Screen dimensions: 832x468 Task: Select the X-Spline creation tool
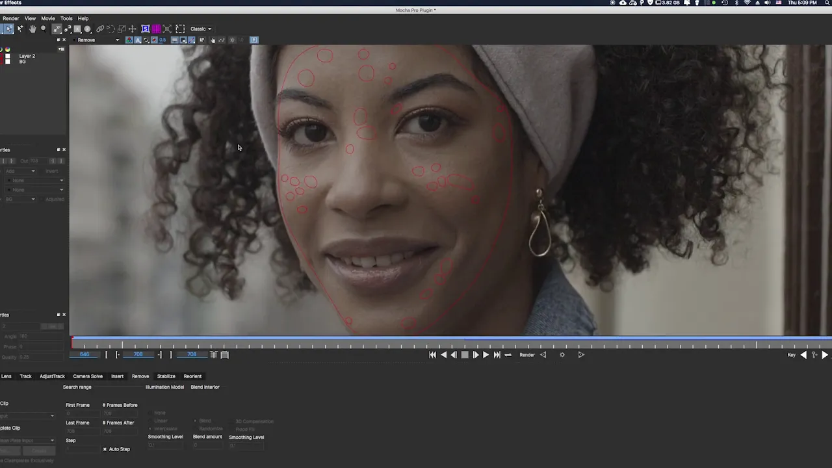pyautogui.click(x=57, y=29)
